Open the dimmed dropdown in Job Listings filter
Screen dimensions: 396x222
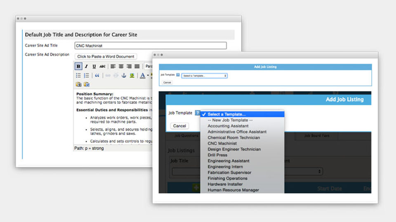click(x=304, y=172)
